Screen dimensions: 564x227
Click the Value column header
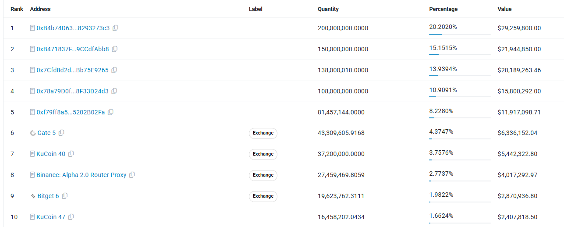coord(504,9)
